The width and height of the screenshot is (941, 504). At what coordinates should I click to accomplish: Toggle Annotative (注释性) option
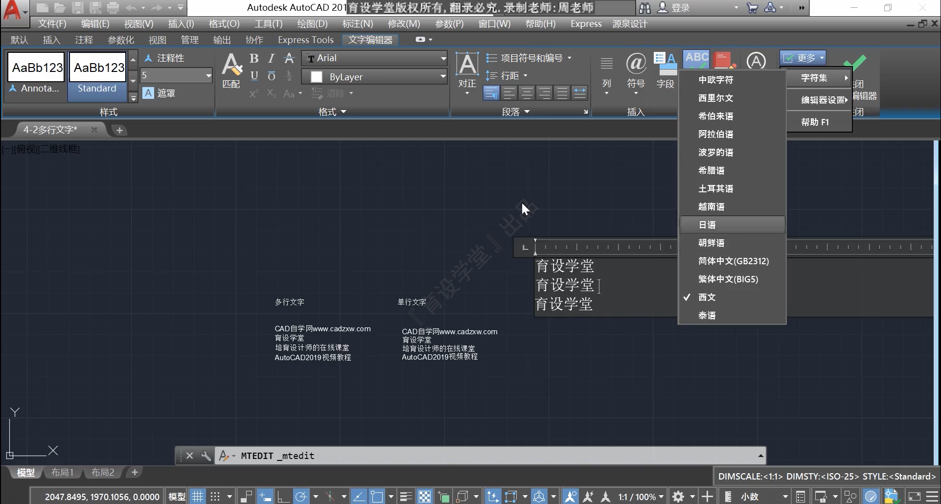coord(164,58)
